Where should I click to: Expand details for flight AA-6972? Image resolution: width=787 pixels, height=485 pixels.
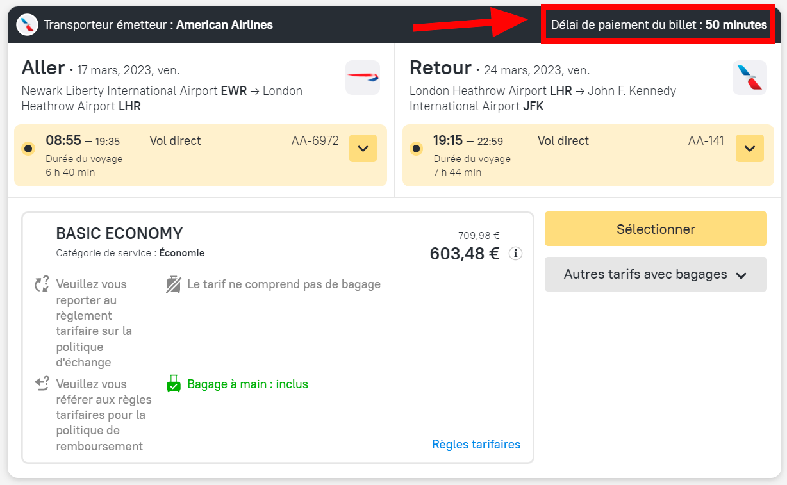click(x=363, y=149)
